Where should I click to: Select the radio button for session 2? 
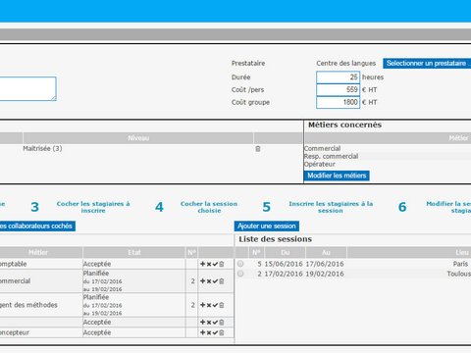coord(240,274)
